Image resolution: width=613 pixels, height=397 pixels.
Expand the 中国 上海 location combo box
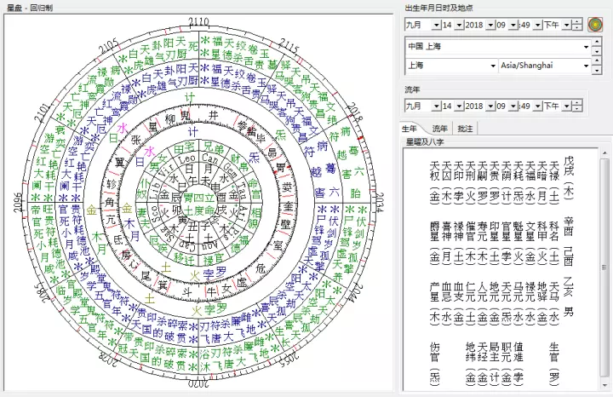click(586, 47)
